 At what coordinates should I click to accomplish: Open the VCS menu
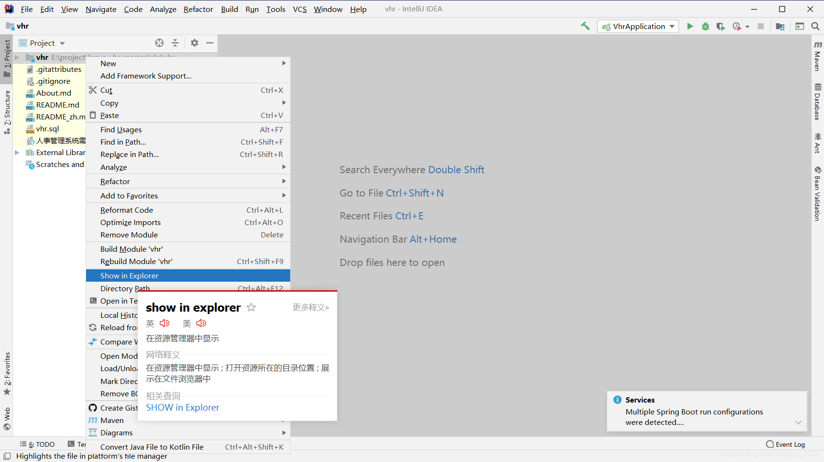(300, 9)
